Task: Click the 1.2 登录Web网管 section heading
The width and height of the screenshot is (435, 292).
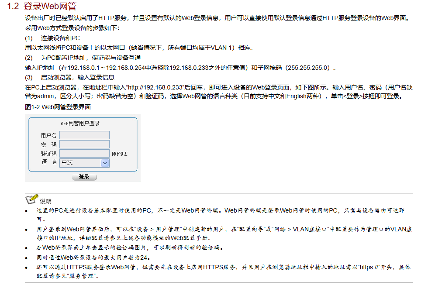Action: pos(41,6)
